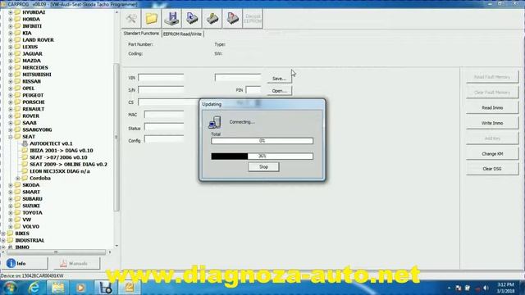Click the orange notepad taskbar icon
This screenshot has height=295, width=525.
pos(130,288)
